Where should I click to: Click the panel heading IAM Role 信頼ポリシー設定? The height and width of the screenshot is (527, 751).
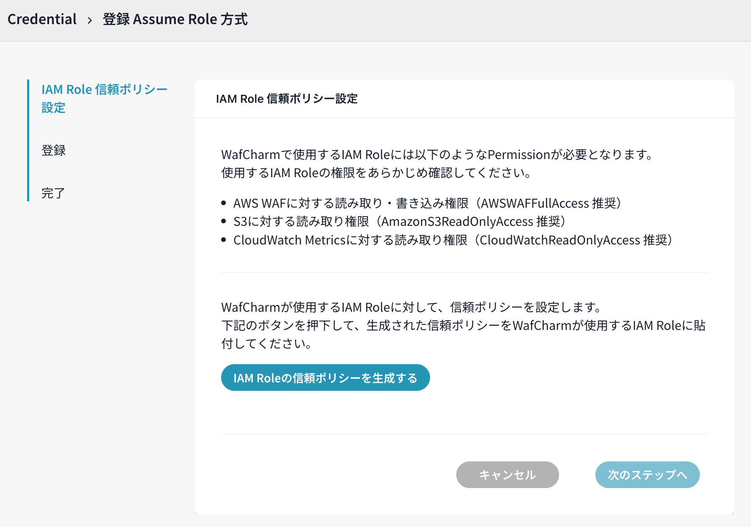pyautogui.click(x=287, y=99)
